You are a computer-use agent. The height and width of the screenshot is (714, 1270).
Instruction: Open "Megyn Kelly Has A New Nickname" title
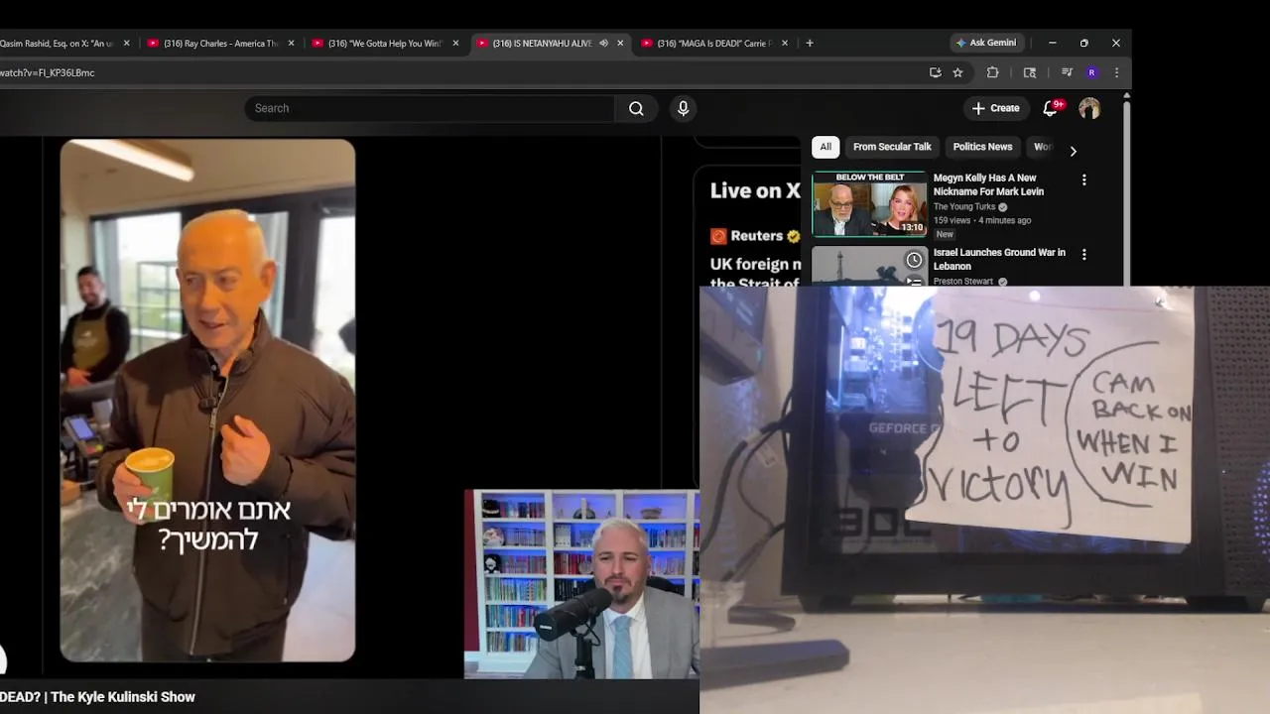(x=988, y=184)
